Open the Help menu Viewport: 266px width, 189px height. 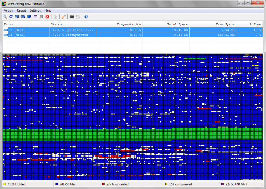(48, 10)
